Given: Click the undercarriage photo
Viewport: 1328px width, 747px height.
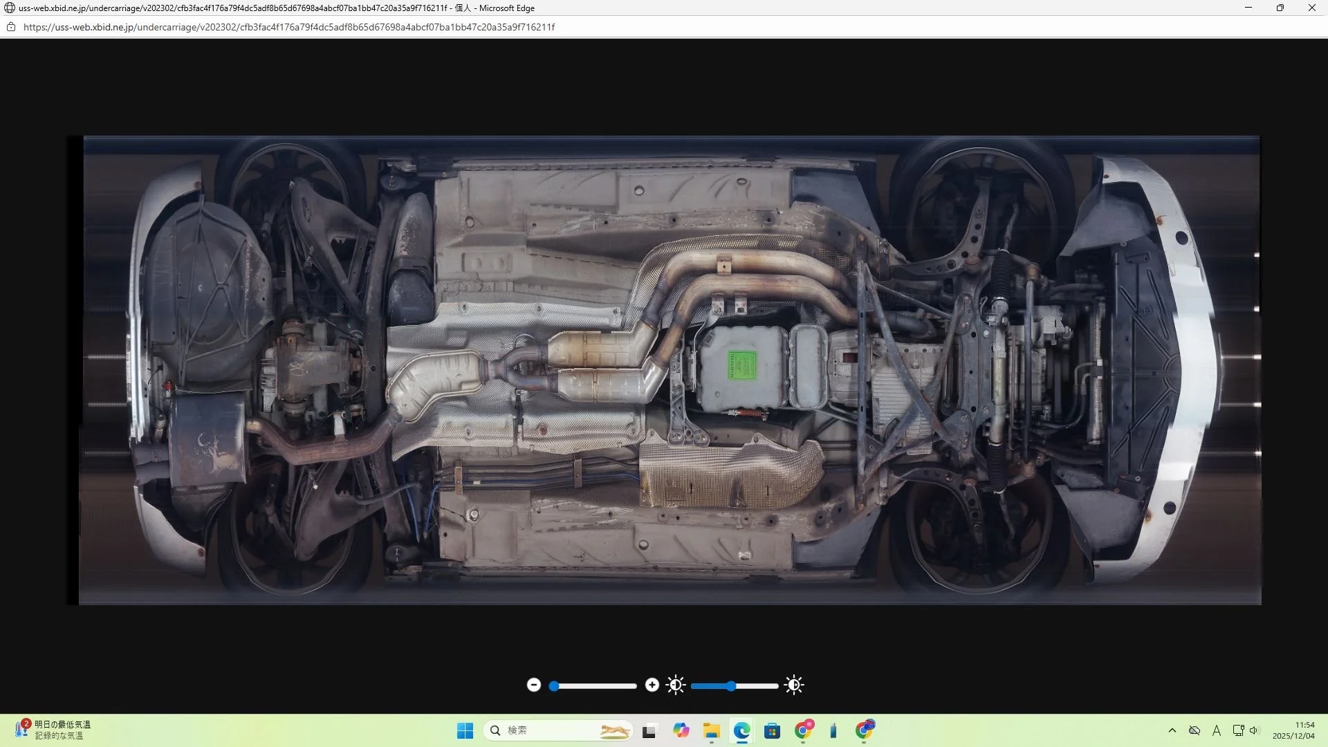Looking at the screenshot, I should click(x=670, y=370).
